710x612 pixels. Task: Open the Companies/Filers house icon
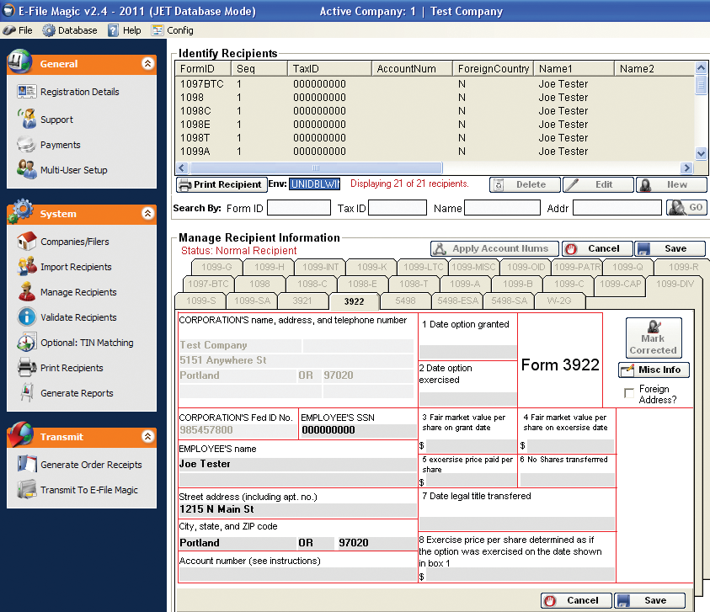coord(27,242)
